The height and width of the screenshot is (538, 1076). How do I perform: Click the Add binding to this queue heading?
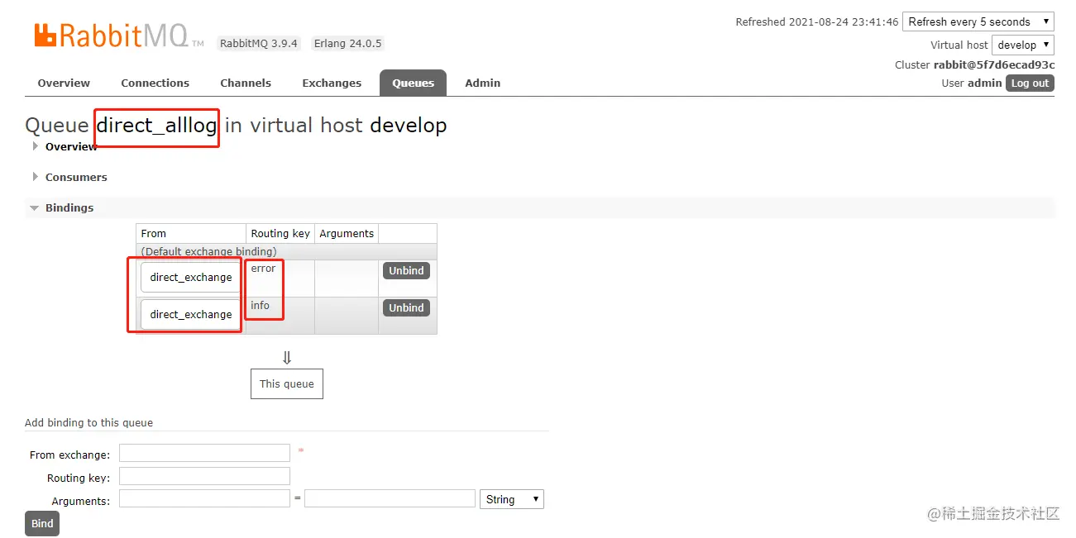pyautogui.click(x=88, y=422)
